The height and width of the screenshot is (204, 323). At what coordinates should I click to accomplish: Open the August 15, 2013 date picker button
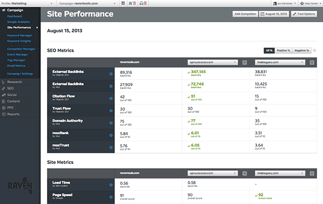pyautogui.click(x=274, y=14)
